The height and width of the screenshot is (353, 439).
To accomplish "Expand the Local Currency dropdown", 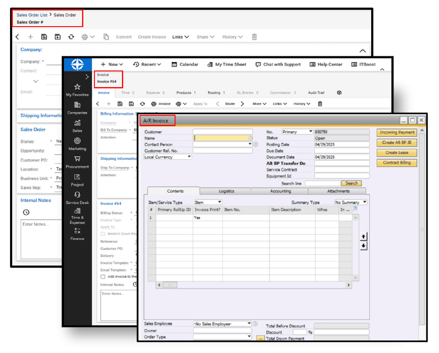I will click(x=189, y=157).
